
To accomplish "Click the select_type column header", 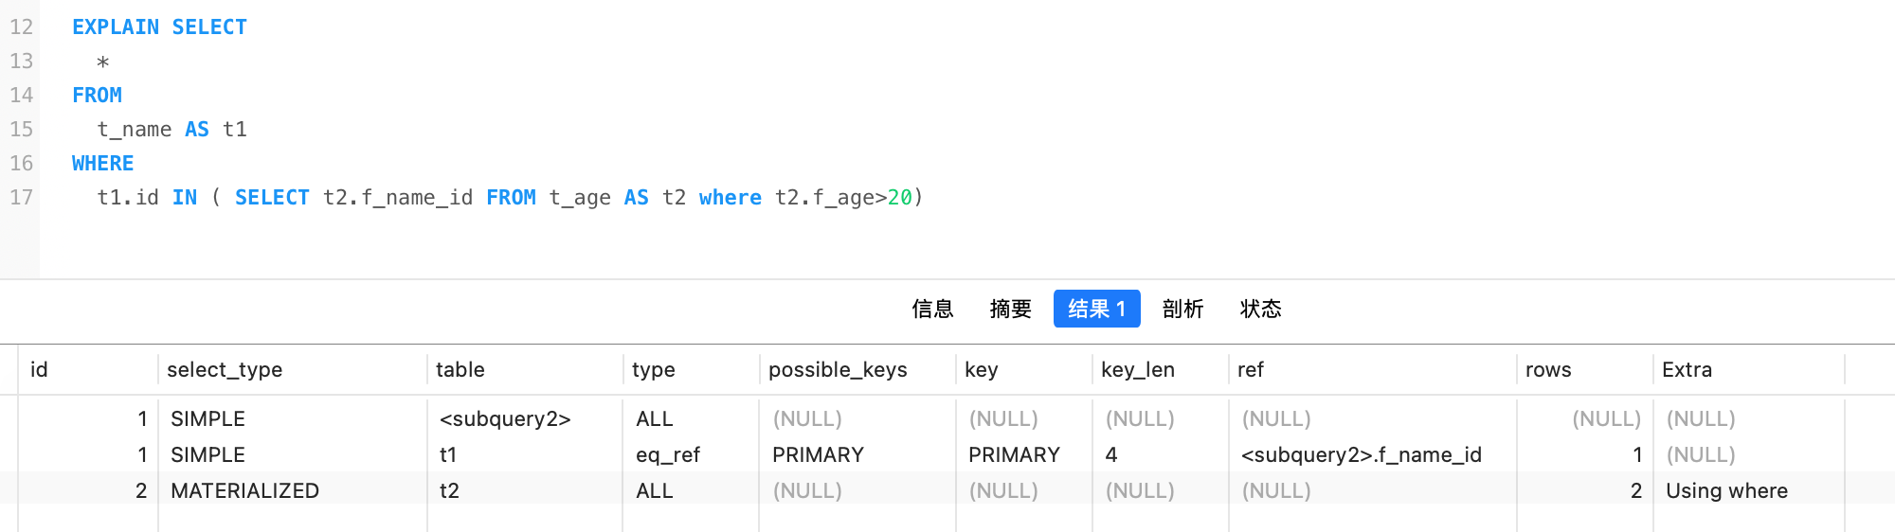I will click(225, 370).
